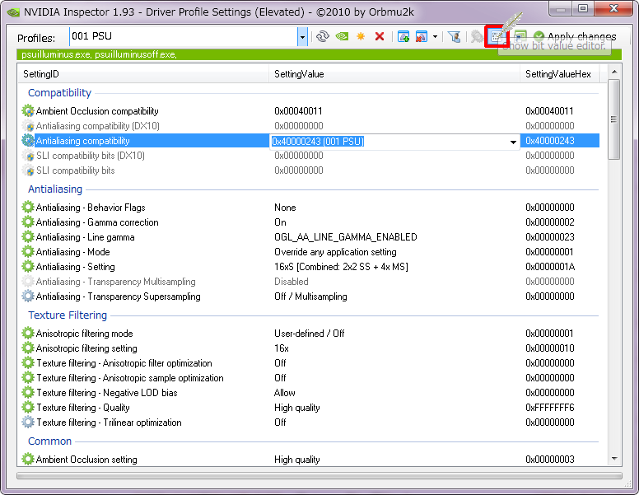Open the small dropdown arrow beside remove application
Viewport: 639px width, 495px height.
pyautogui.click(x=435, y=37)
